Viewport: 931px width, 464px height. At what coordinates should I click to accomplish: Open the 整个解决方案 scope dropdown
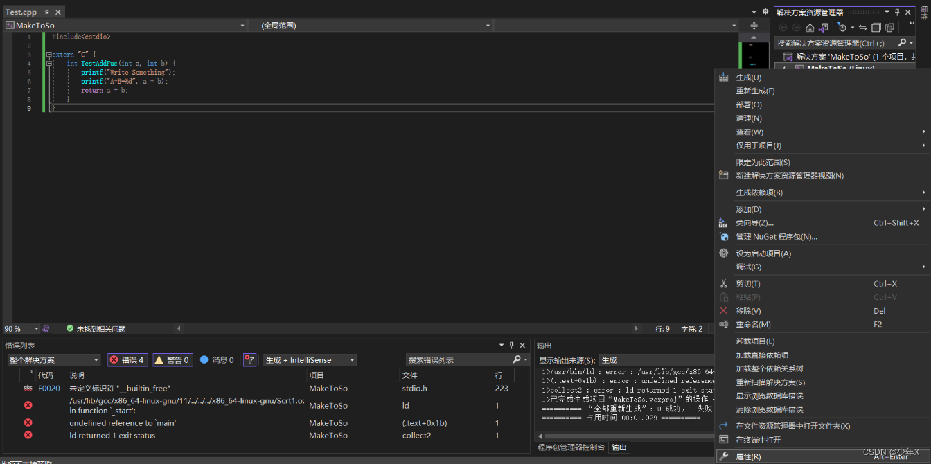click(x=54, y=359)
